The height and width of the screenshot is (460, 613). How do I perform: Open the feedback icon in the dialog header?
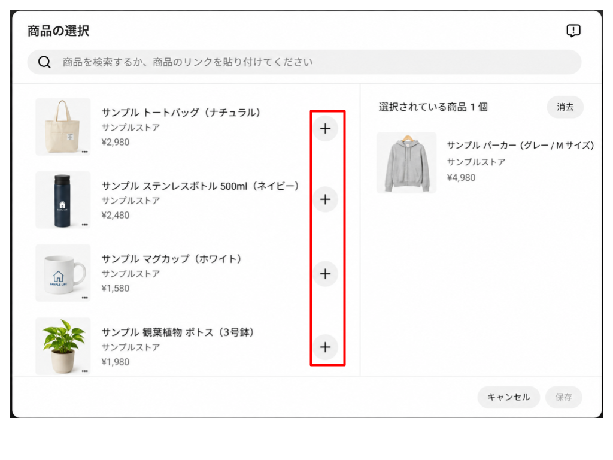[x=573, y=31]
